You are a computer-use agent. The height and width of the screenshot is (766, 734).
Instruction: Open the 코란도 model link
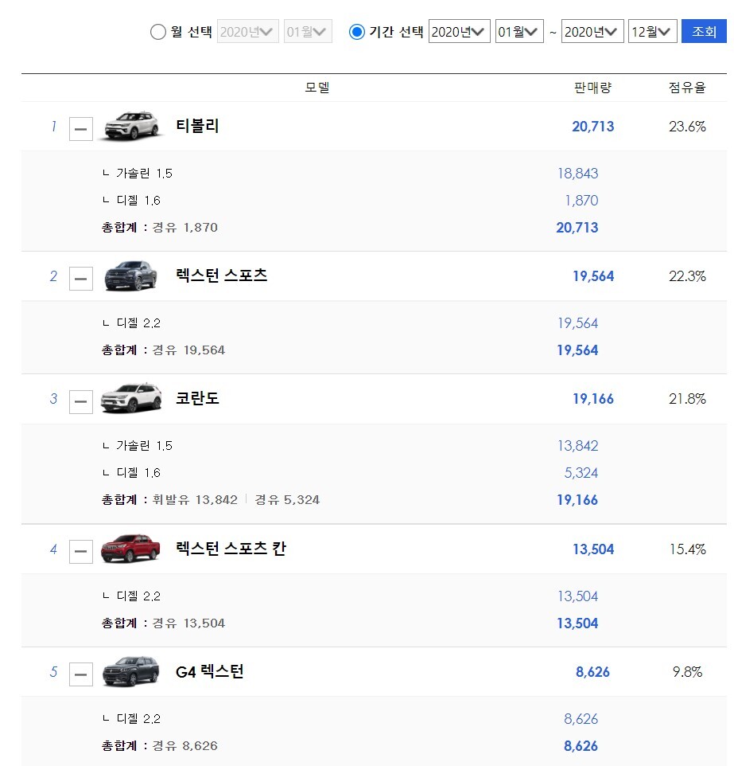pos(197,398)
